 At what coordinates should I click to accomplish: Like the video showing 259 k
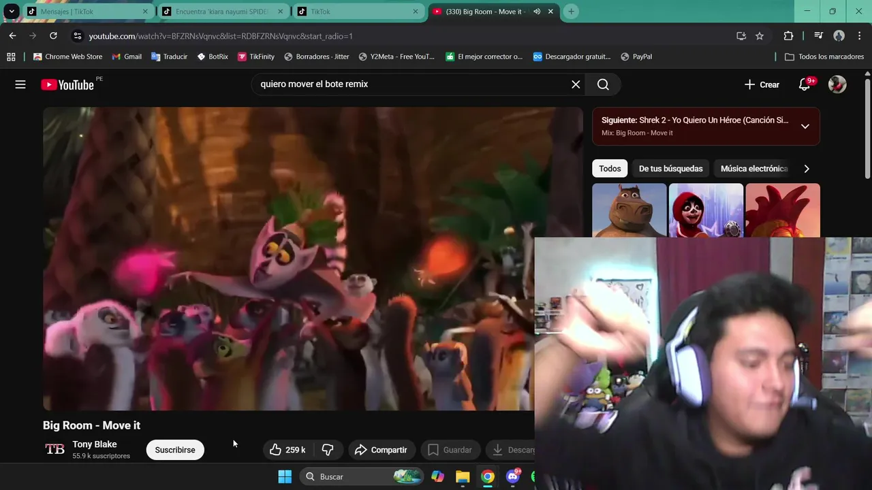click(x=287, y=450)
